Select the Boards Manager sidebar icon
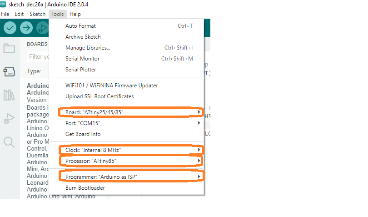The width and height of the screenshot is (368, 217). pyautogui.click(x=9, y=72)
